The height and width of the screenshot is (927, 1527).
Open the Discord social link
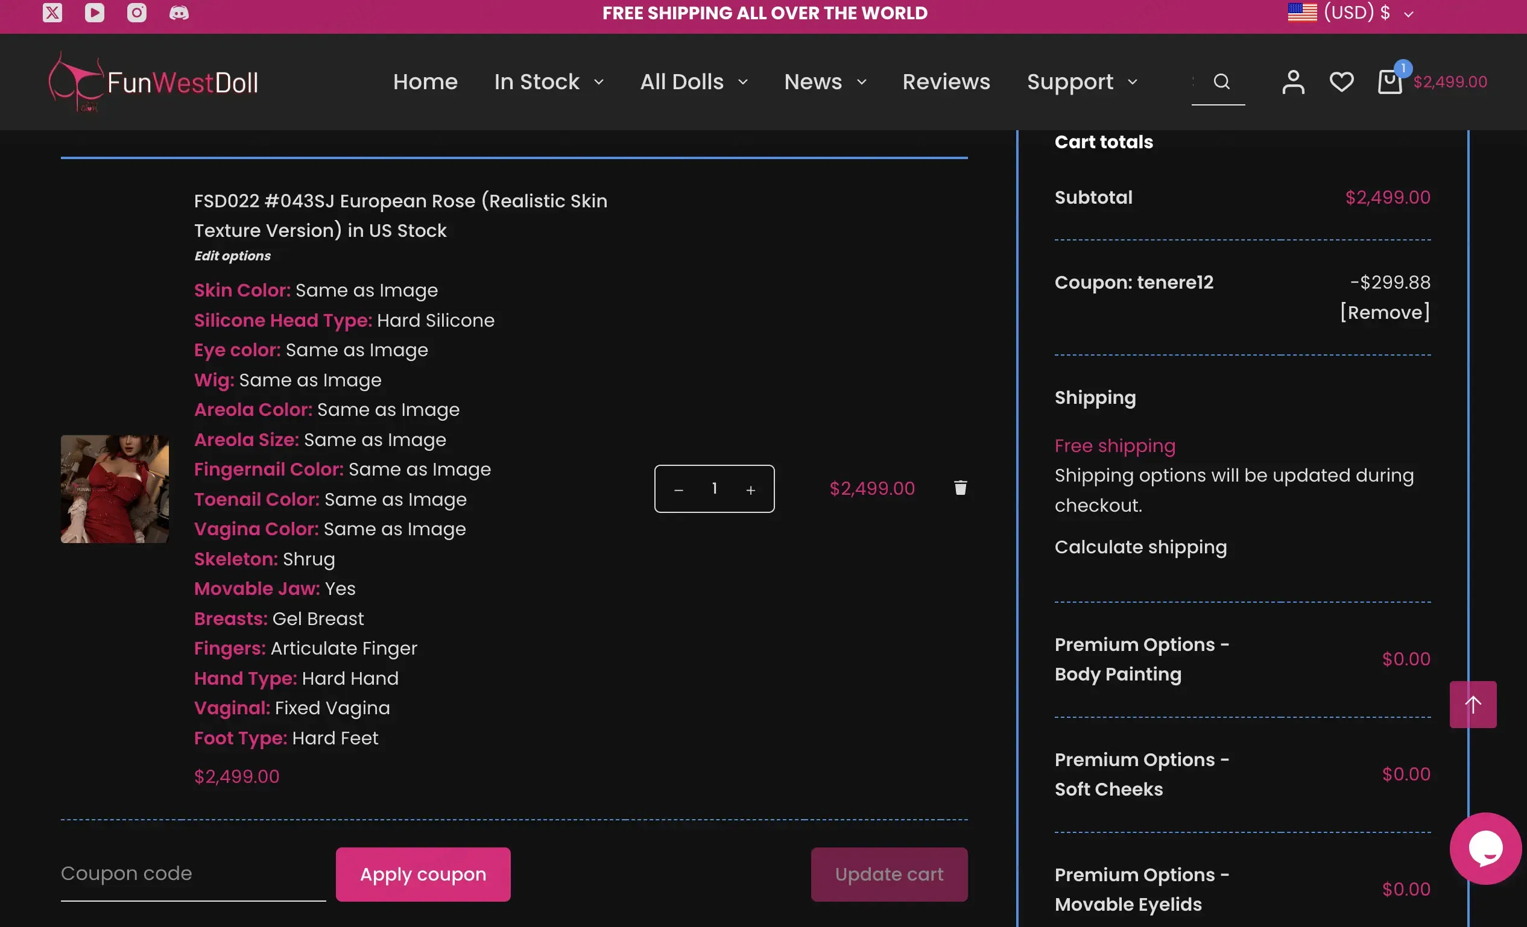[179, 13]
